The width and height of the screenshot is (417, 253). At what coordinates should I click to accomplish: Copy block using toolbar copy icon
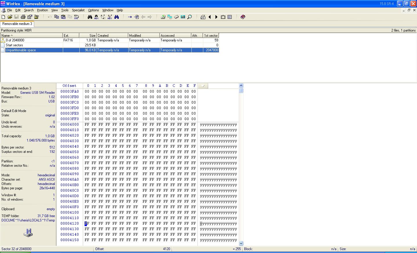[x=56, y=17]
